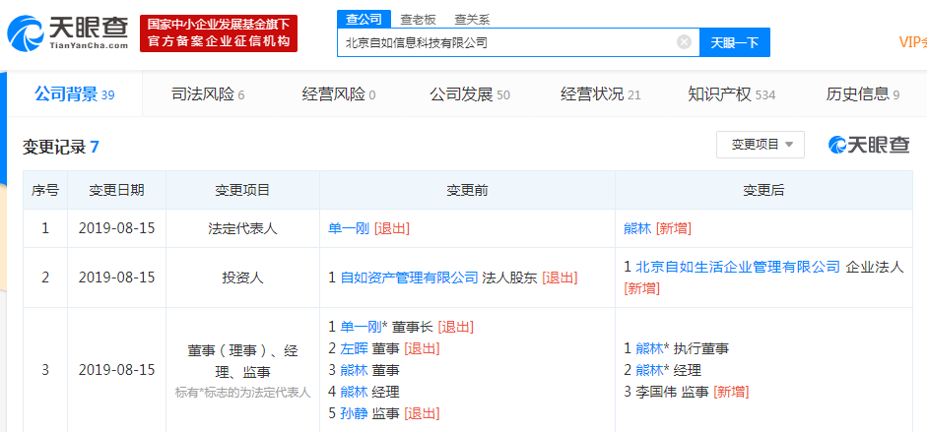927x432 pixels.
Task: Open the 经营风险 tab
Action: pyautogui.click(x=338, y=94)
